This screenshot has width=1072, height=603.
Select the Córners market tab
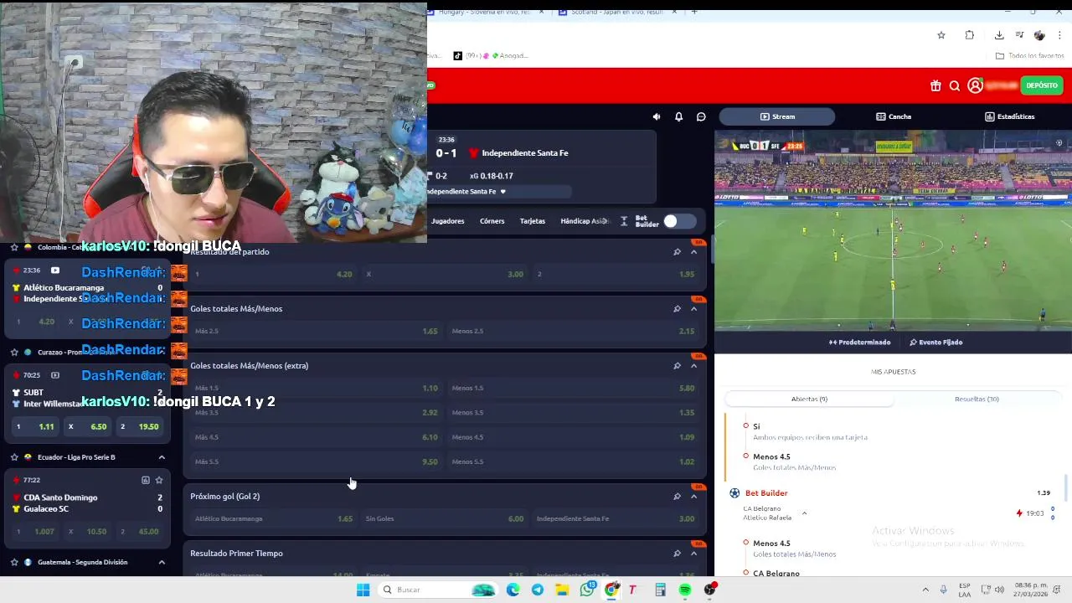(x=492, y=221)
